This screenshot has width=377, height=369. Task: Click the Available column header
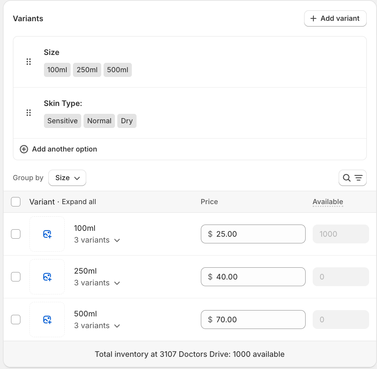point(328,201)
